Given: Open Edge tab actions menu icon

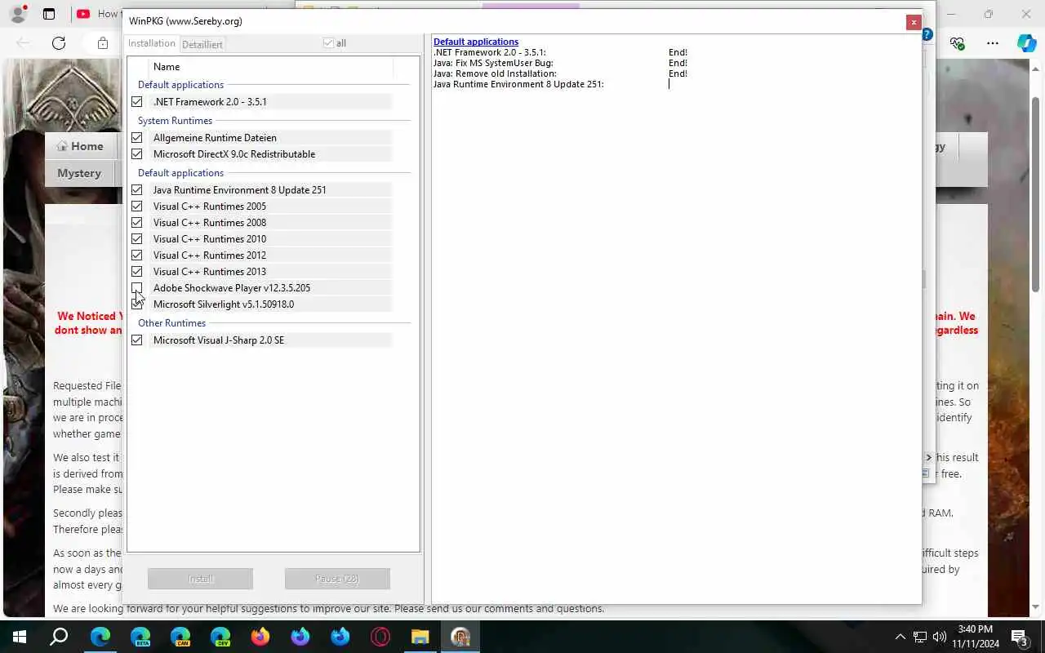Looking at the screenshot, I should coord(49,14).
